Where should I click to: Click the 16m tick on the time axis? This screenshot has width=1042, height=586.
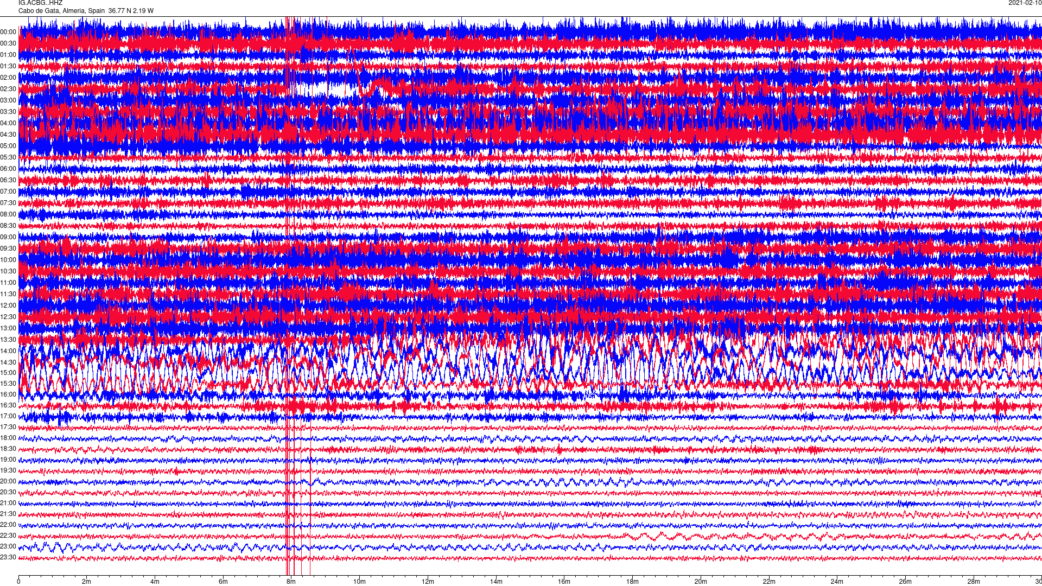pos(564,582)
